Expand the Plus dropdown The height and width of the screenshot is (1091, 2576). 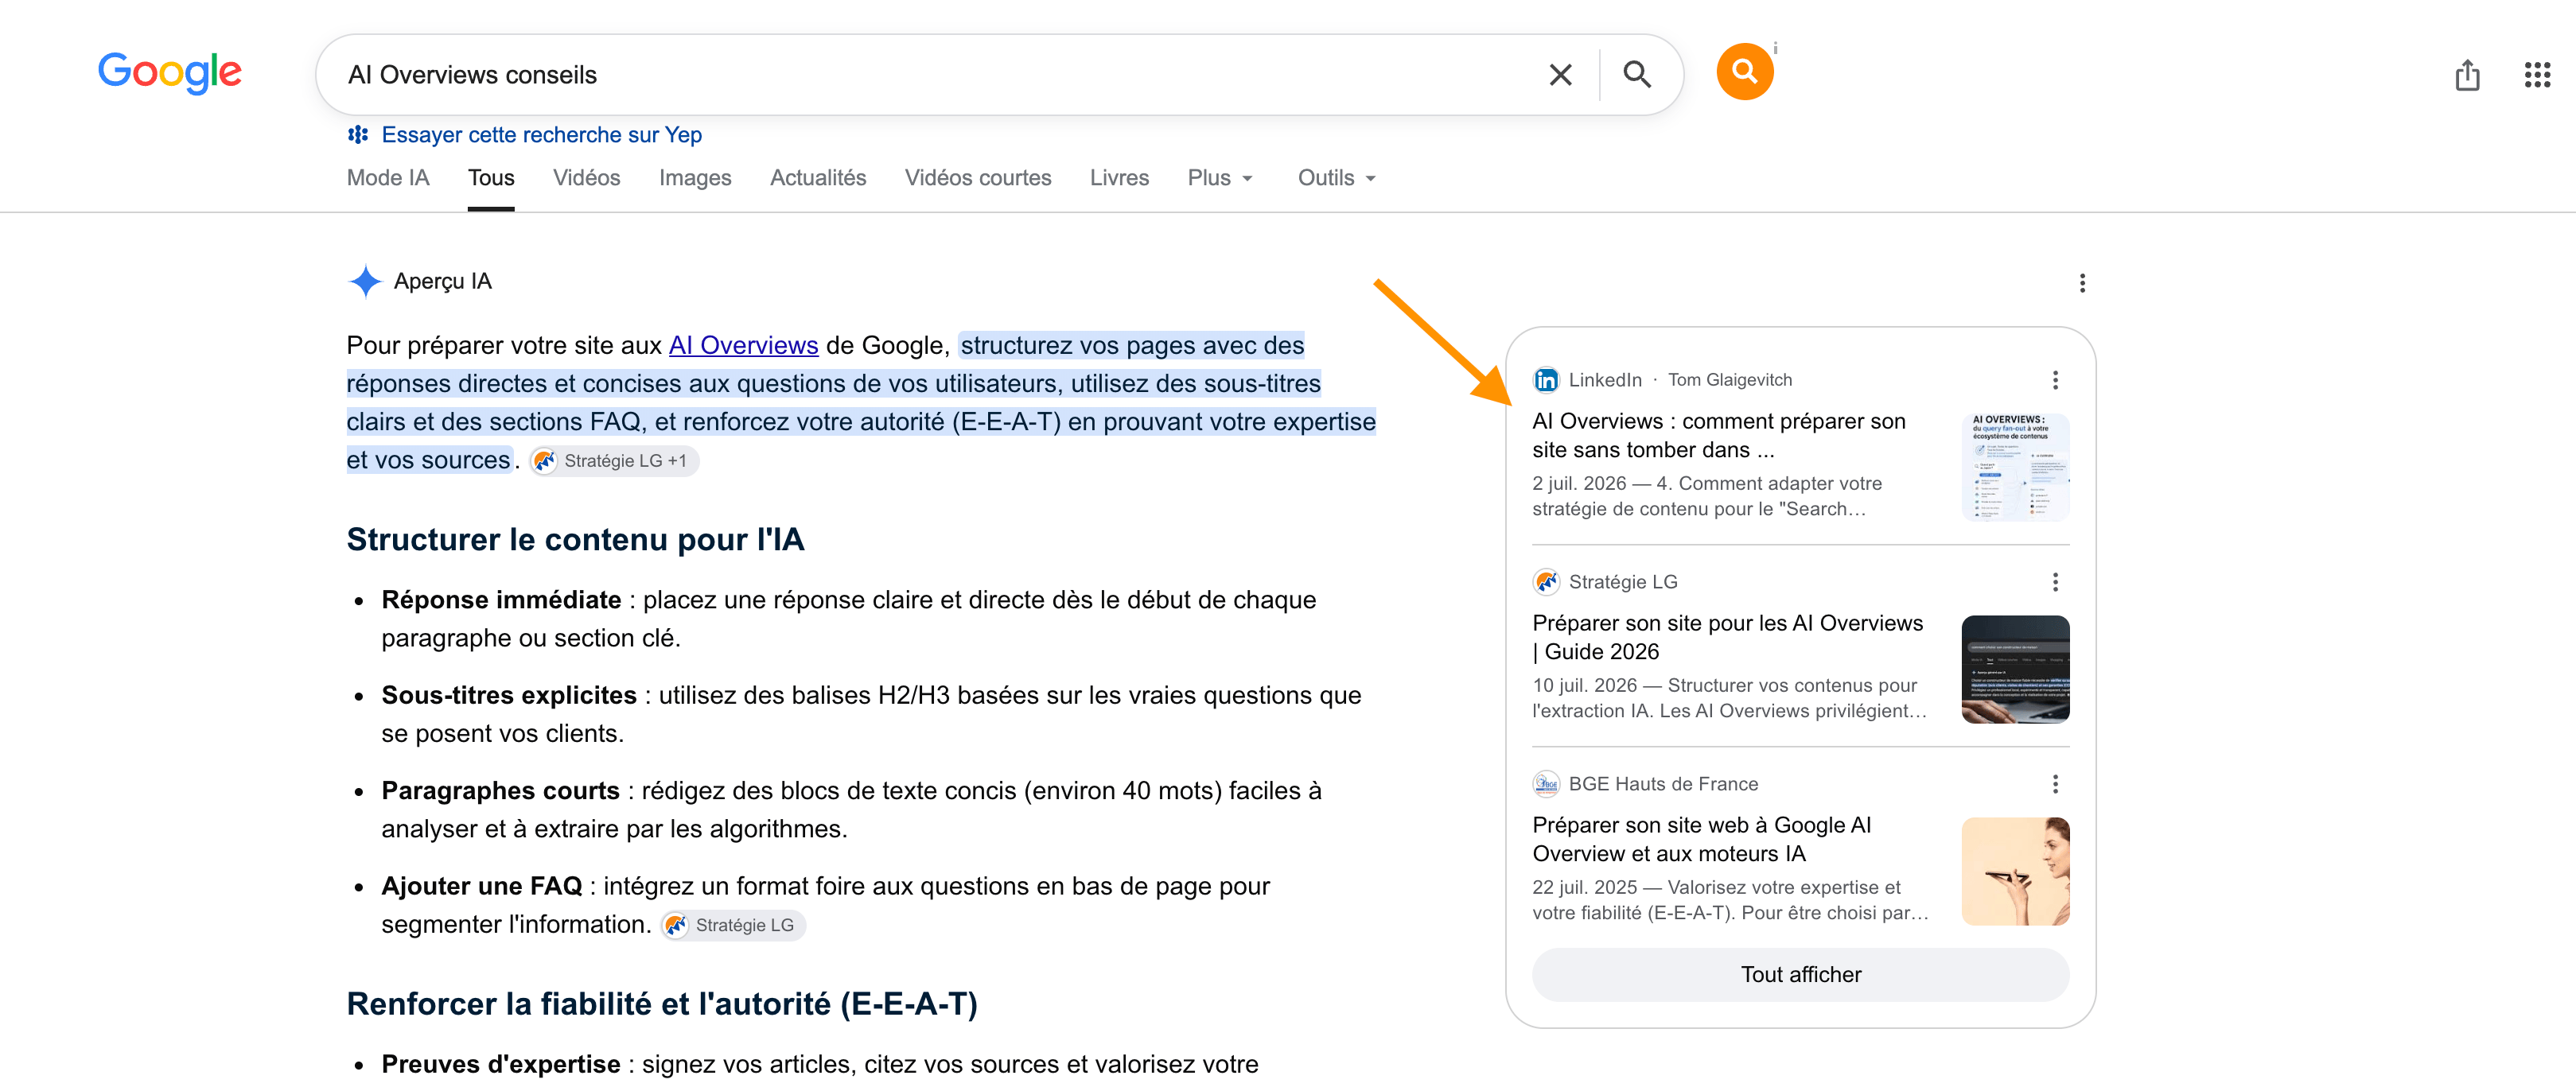tap(1220, 178)
